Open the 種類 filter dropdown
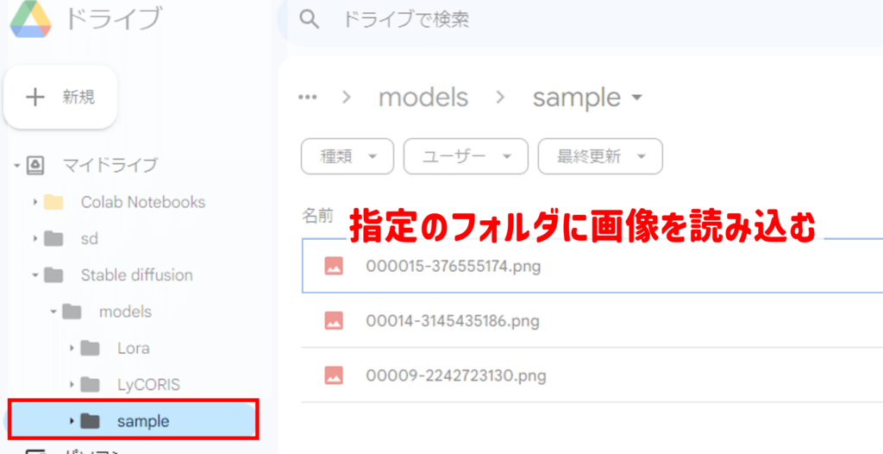The image size is (883, 454). tap(347, 156)
